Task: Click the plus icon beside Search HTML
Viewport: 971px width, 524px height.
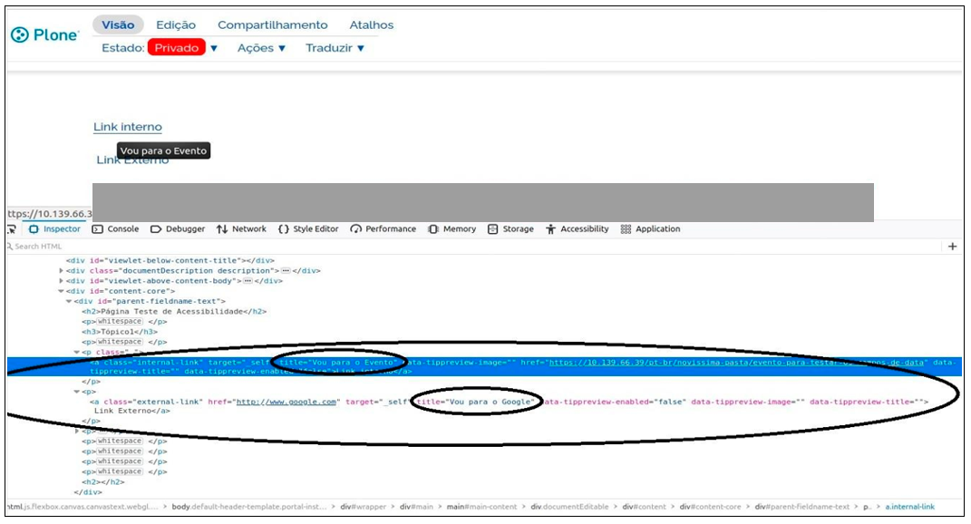Action: pyautogui.click(x=952, y=247)
